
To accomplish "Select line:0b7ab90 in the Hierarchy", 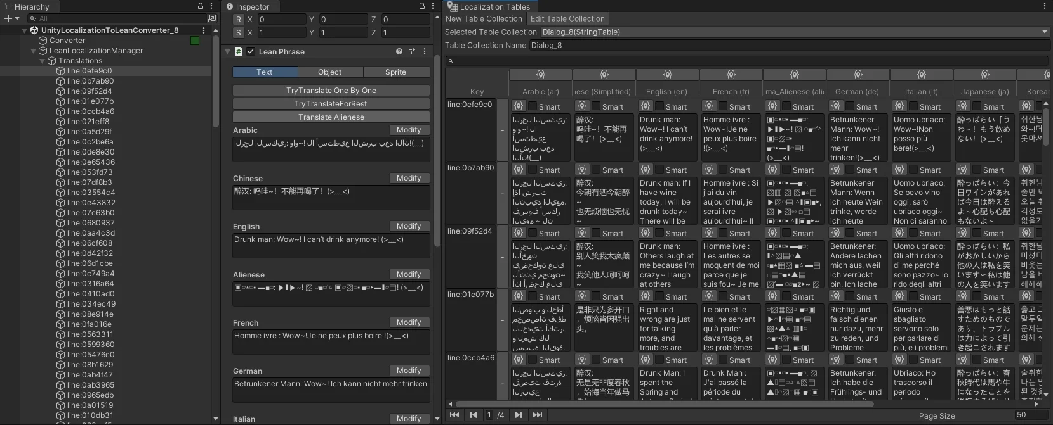I will tap(90, 80).
